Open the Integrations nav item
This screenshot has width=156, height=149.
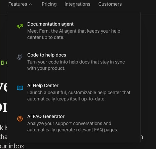[78, 4]
